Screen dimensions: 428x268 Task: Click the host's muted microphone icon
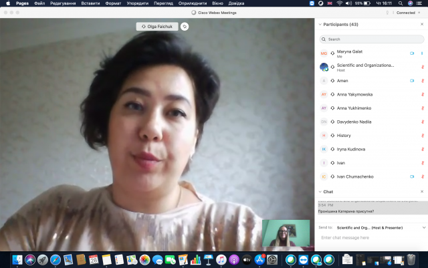(x=423, y=67)
